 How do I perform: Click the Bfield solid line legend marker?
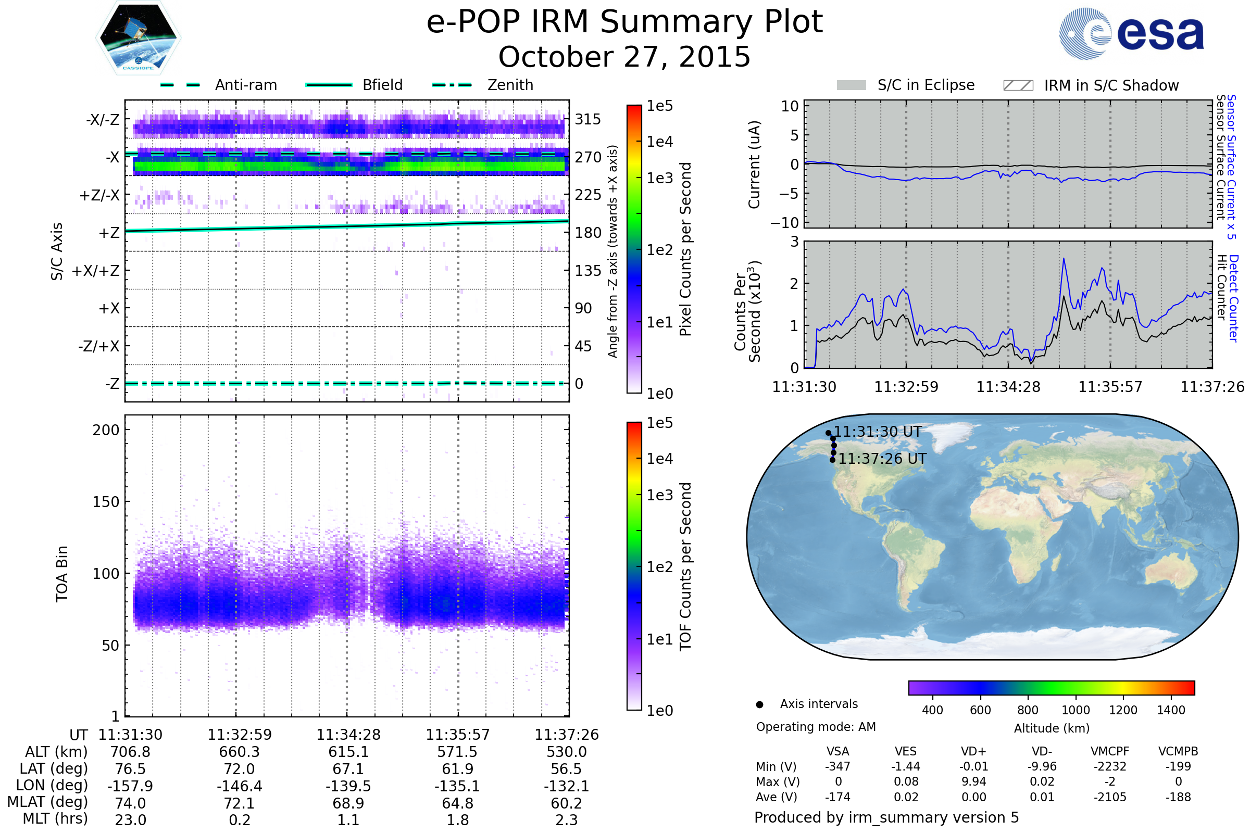pos(329,85)
